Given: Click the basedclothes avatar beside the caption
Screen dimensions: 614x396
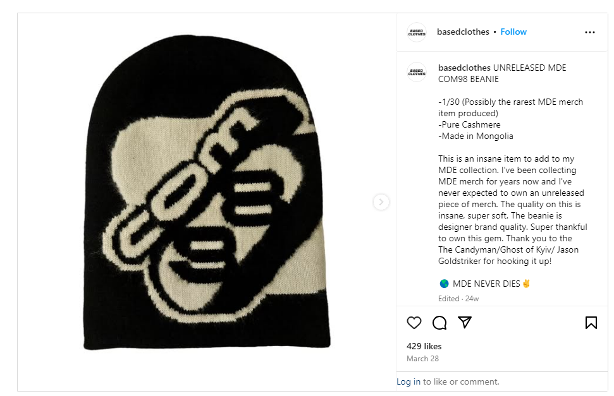Looking at the screenshot, I should (x=417, y=72).
